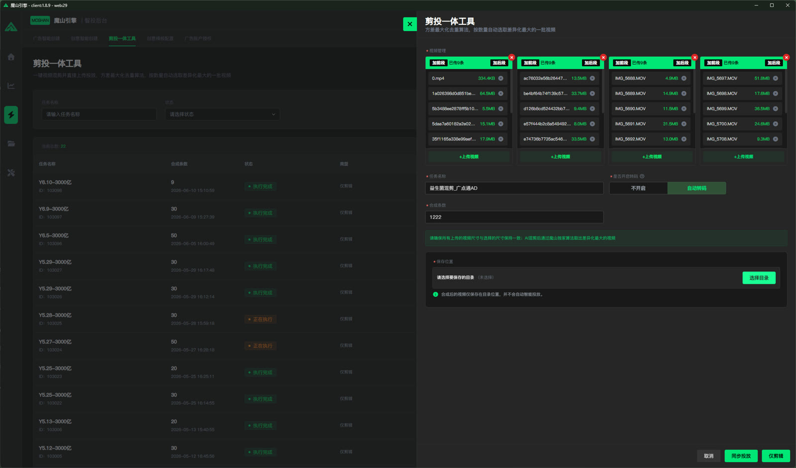The height and width of the screenshot is (468, 796).
Task: Focus the 任务名称 field containing 益生菌混剪_广点通AD
Action: pos(514,188)
